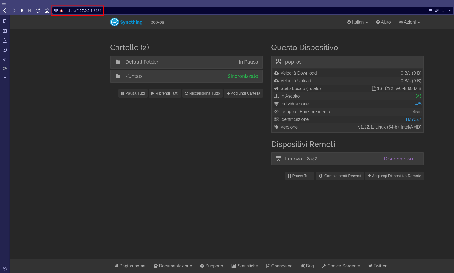
Task: Open the Statistiche footer link
Action: click(x=245, y=266)
